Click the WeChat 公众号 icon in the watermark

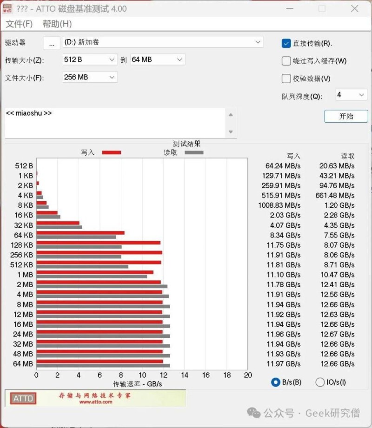tap(254, 413)
